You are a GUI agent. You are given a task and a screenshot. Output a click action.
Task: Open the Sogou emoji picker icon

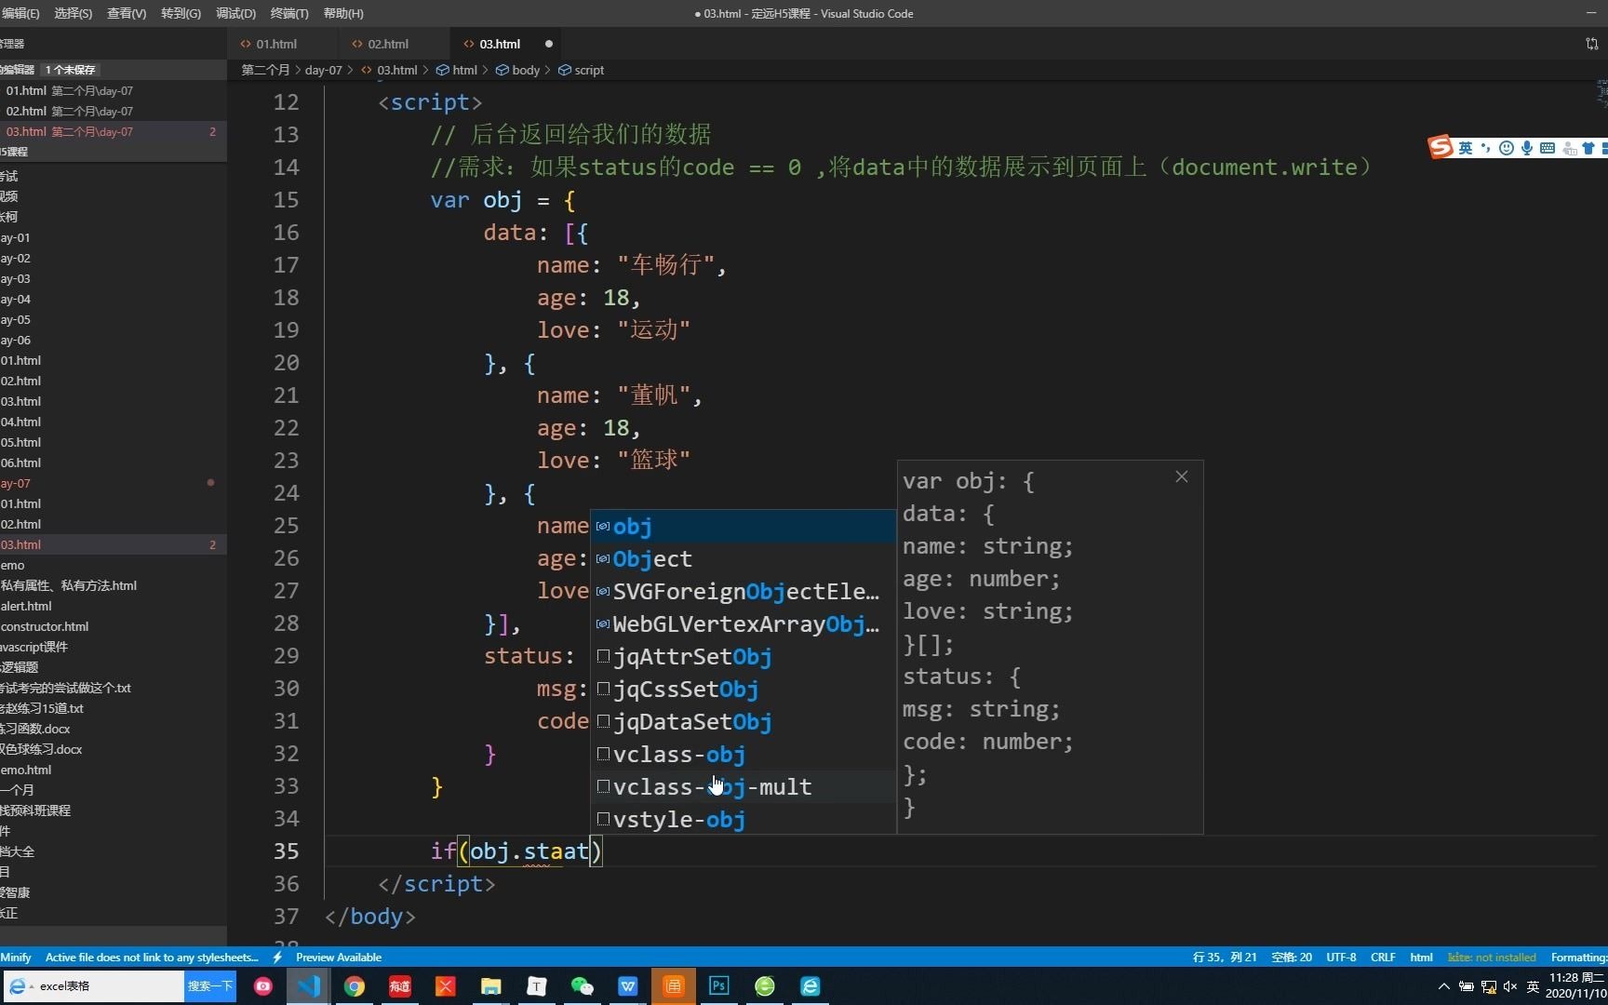point(1506,148)
